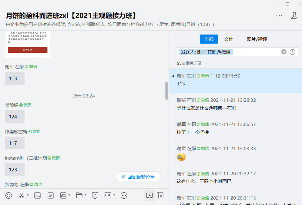Click the sender search input field
This screenshot has width=302, height=205.
(x=237, y=52)
